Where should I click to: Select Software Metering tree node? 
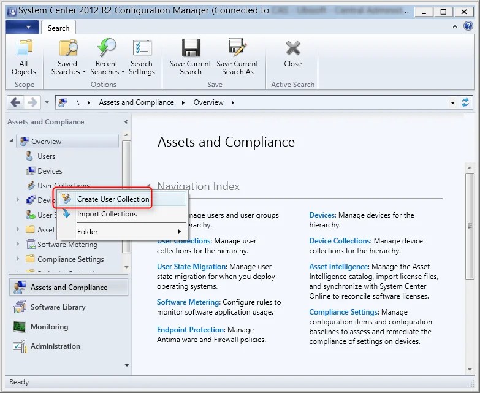pos(67,244)
